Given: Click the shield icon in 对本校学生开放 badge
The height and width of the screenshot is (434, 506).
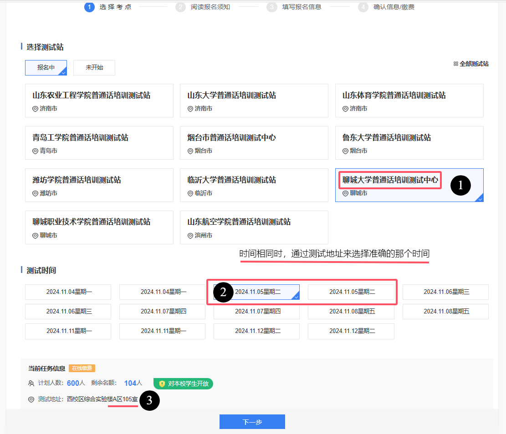Looking at the screenshot, I should pyautogui.click(x=162, y=384).
